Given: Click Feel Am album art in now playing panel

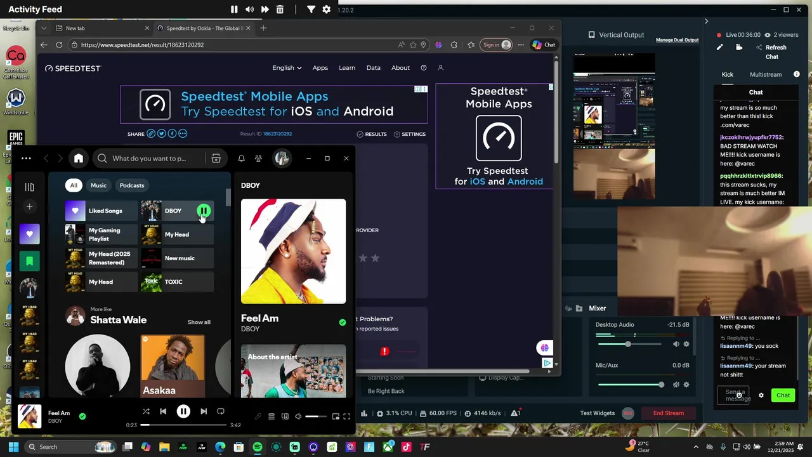Looking at the screenshot, I should (293, 251).
